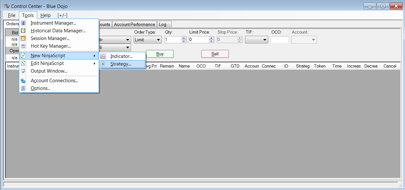Open Hot Key Manager
This screenshot has width=405, height=190.
[x=59, y=46]
